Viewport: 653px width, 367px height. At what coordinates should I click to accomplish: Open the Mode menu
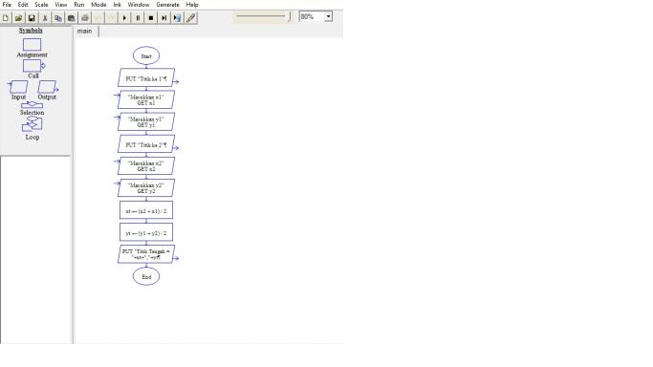tap(98, 5)
